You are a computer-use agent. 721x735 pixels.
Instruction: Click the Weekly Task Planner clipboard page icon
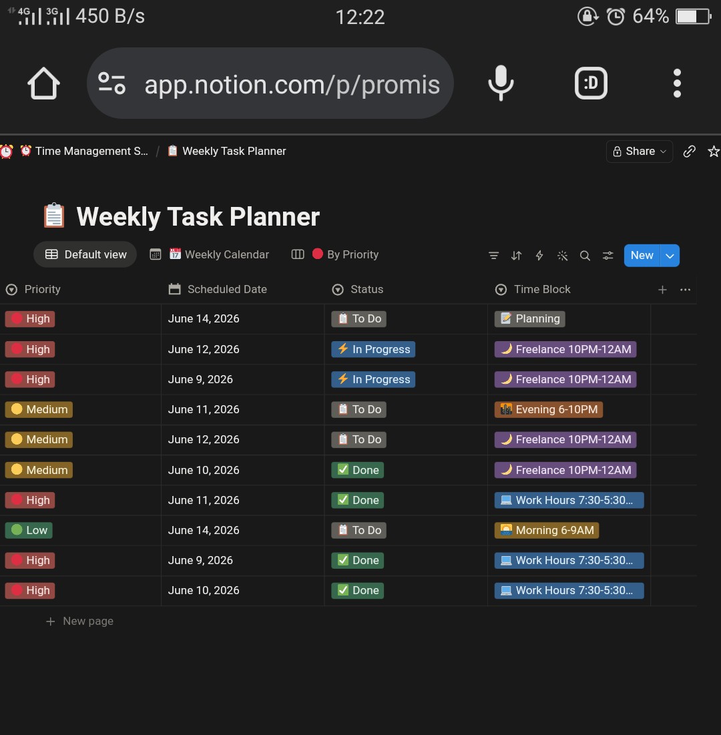[x=54, y=216]
